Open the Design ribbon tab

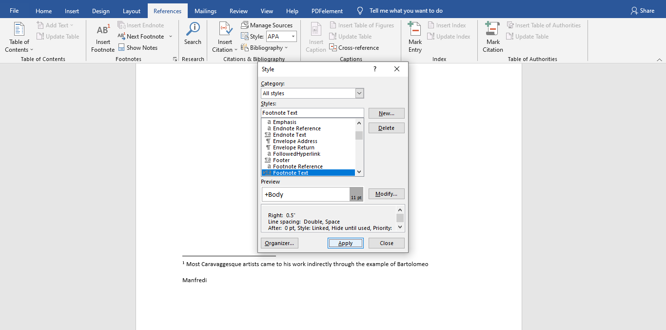coord(100,10)
